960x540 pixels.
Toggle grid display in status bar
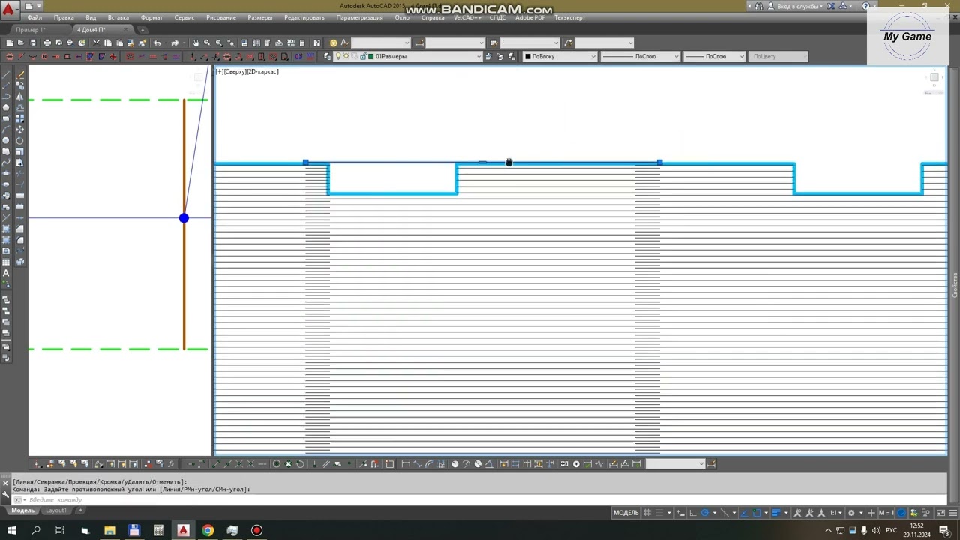[x=648, y=513]
